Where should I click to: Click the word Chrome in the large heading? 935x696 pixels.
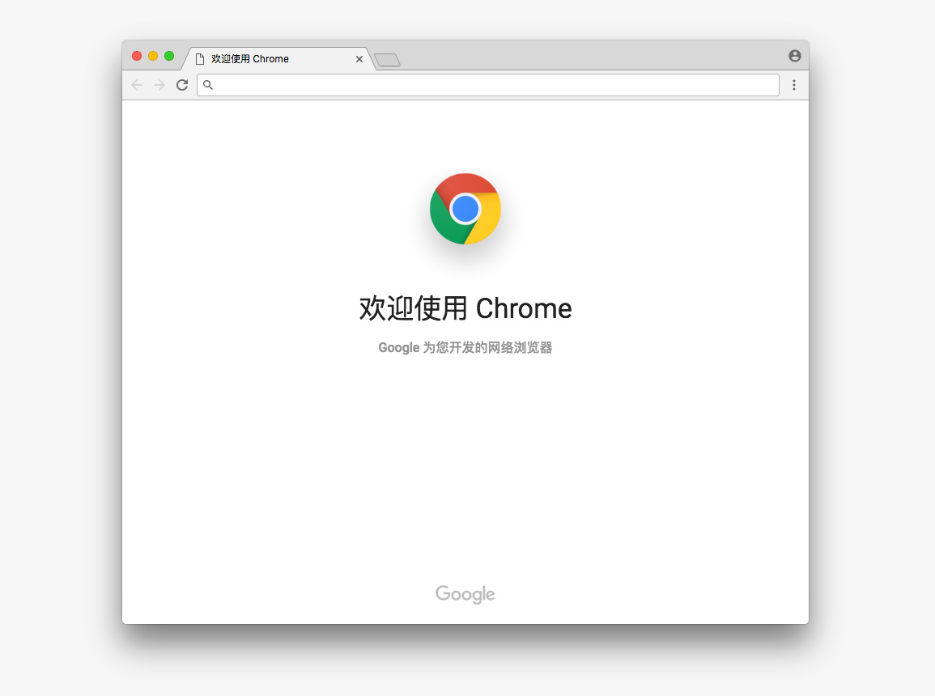point(524,308)
